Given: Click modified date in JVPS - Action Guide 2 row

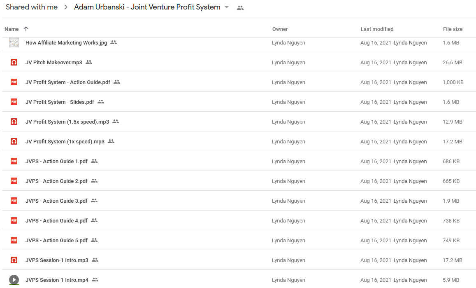Looking at the screenshot, I should click(376, 181).
